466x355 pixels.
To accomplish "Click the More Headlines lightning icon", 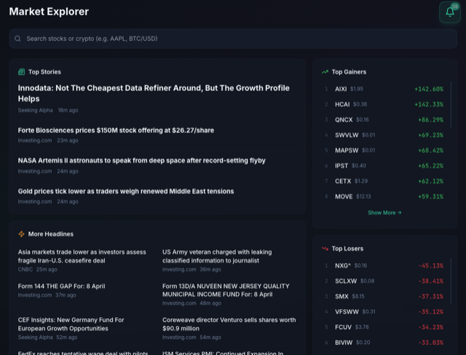I will tap(21, 234).
